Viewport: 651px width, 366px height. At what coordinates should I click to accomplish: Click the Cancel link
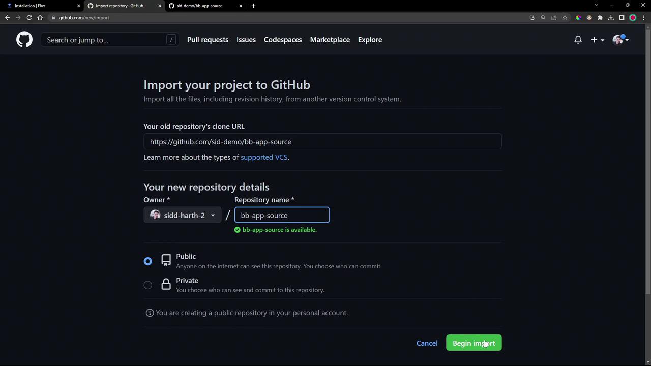tap(427, 343)
